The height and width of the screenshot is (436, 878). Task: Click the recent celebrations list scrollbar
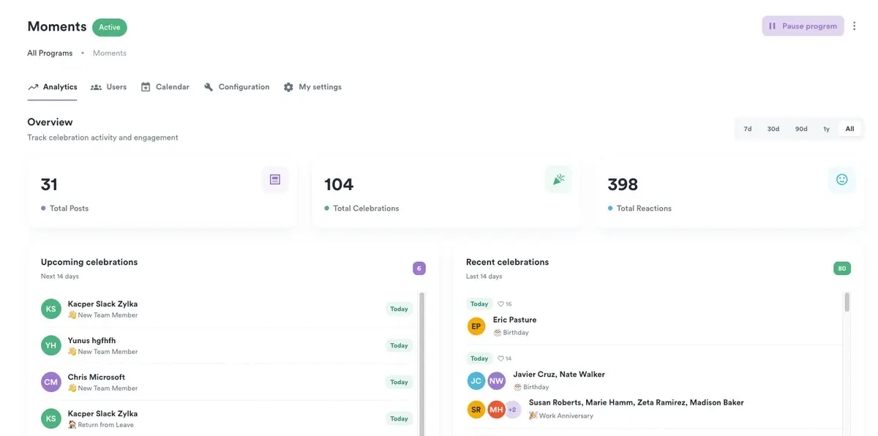(x=847, y=302)
